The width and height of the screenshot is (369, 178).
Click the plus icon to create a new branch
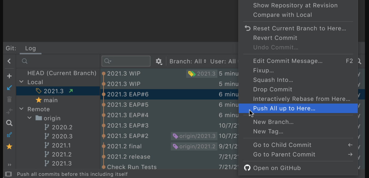click(x=9, y=76)
